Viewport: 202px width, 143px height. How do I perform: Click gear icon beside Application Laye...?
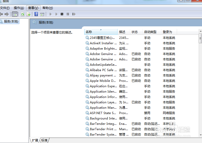click(87, 102)
